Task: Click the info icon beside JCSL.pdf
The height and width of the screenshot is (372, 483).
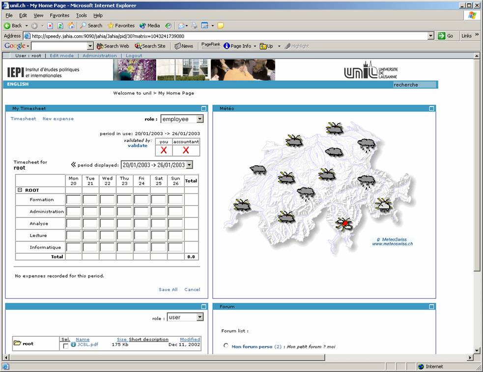Action: click(x=73, y=345)
